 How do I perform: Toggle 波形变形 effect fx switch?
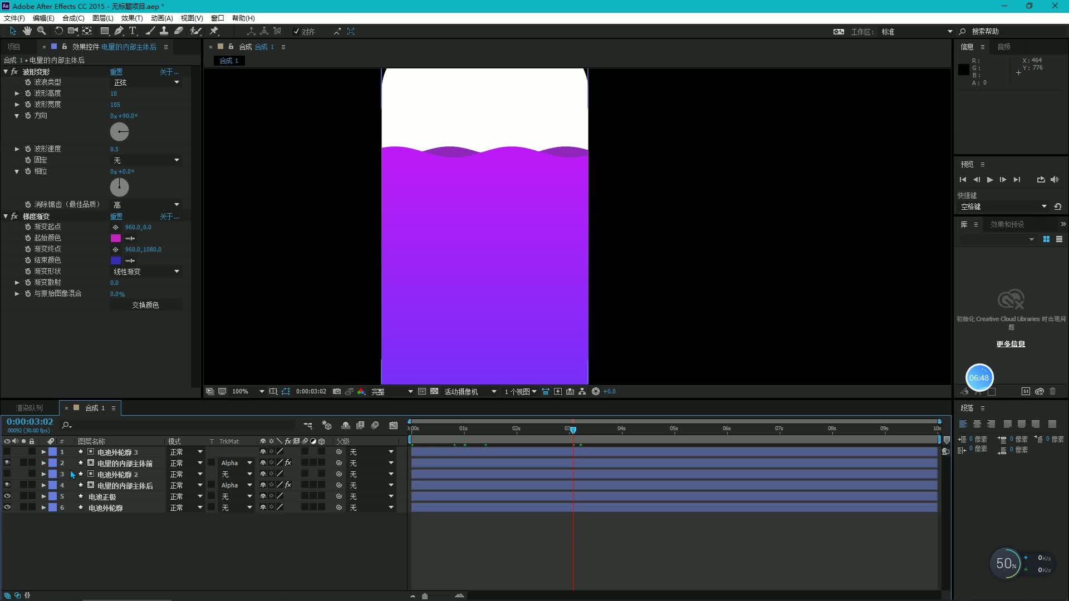click(14, 72)
